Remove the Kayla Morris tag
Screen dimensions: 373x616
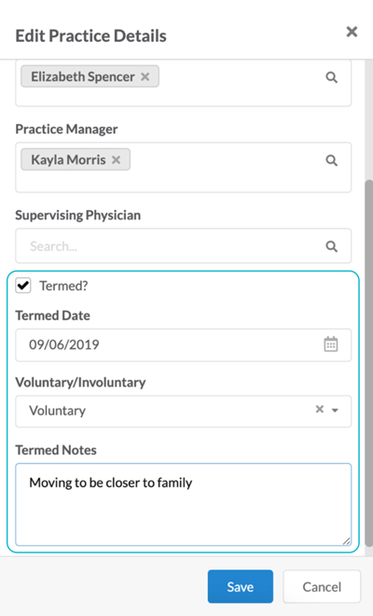point(116,160)
